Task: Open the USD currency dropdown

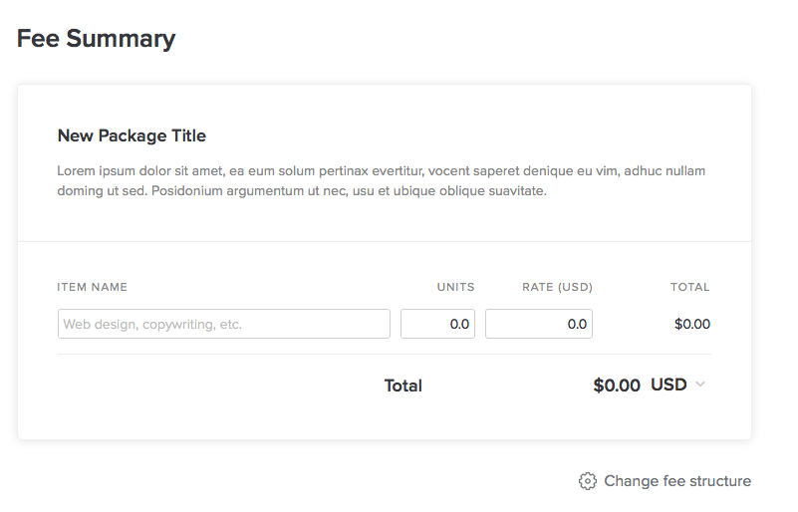Action: [668, 384]
